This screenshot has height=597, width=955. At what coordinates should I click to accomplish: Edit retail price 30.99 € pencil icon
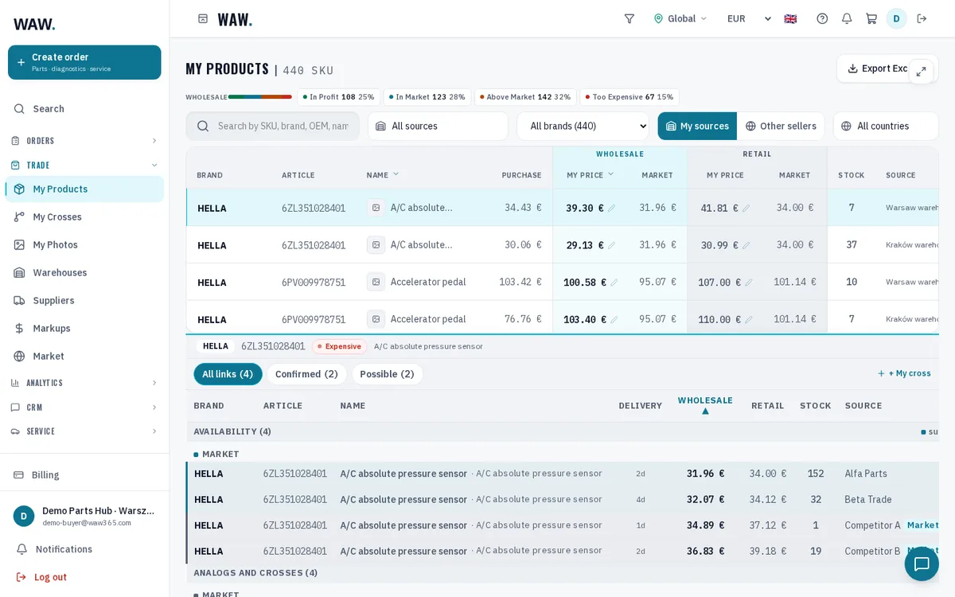pyautogui.click(x=746, y=245)
